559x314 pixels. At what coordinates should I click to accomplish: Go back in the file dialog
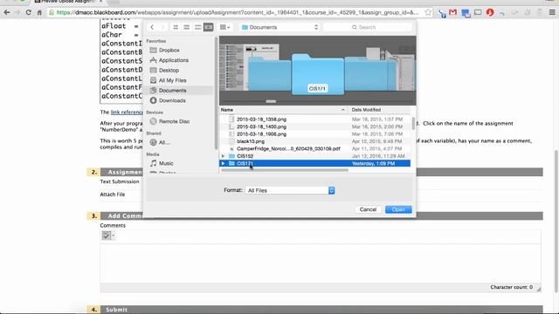(152, 27)
